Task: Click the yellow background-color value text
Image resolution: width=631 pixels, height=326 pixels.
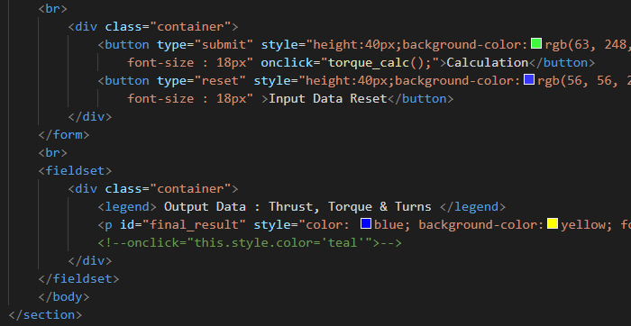Action: pyautogui.click(x=583, y=225)
